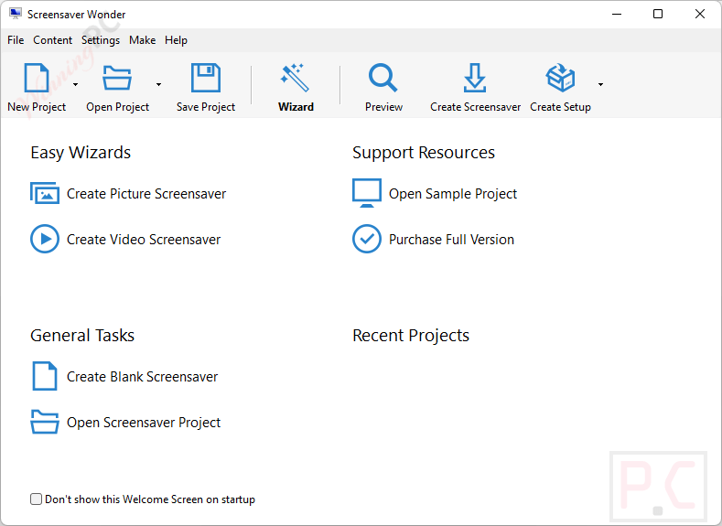The height and width of the screenshot is (526, 722).
Task: Click the Open Screensaver Project folder icon
Action: (45, 422)
